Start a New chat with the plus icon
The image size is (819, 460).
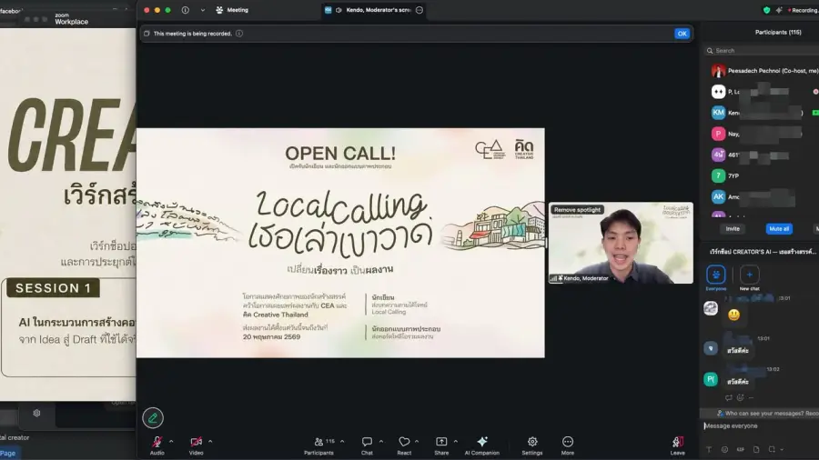coord(749,275)
